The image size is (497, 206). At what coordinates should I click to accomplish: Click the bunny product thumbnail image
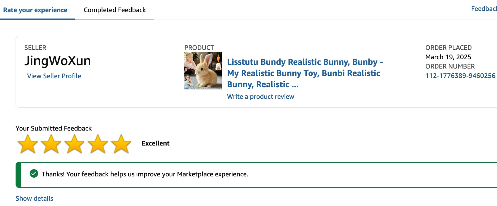pyautogui.click(x=203, y=71)
